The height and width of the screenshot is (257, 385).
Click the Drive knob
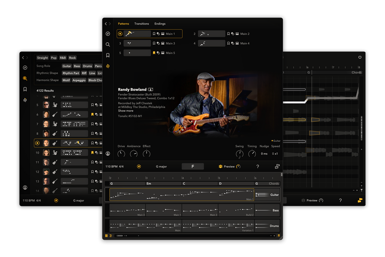[x=121, y=154]
